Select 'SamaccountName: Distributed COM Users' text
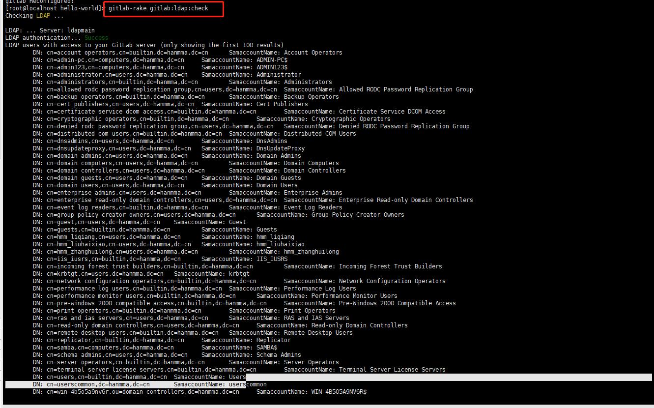The width and height of the screenshot is (654, 408). point(292,134)
